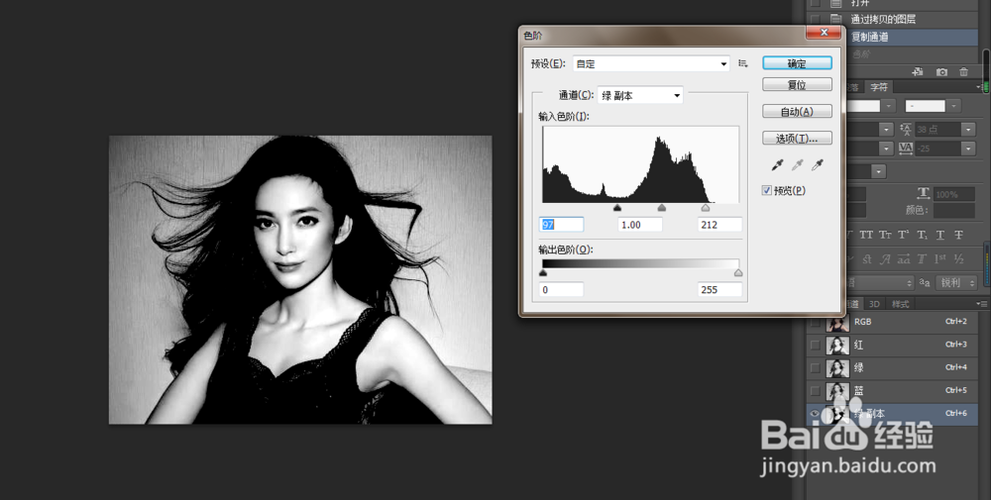Click the swash italic A icon
The width and height of the screenshot is (991, 500).
point(885,258)
